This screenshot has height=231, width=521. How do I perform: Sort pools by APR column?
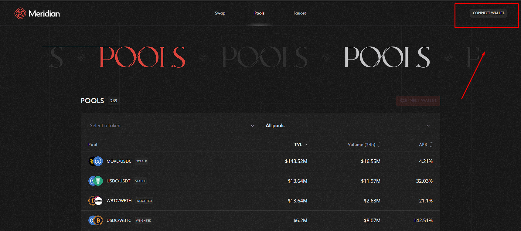pyautogui.click(x=426, y=144)
